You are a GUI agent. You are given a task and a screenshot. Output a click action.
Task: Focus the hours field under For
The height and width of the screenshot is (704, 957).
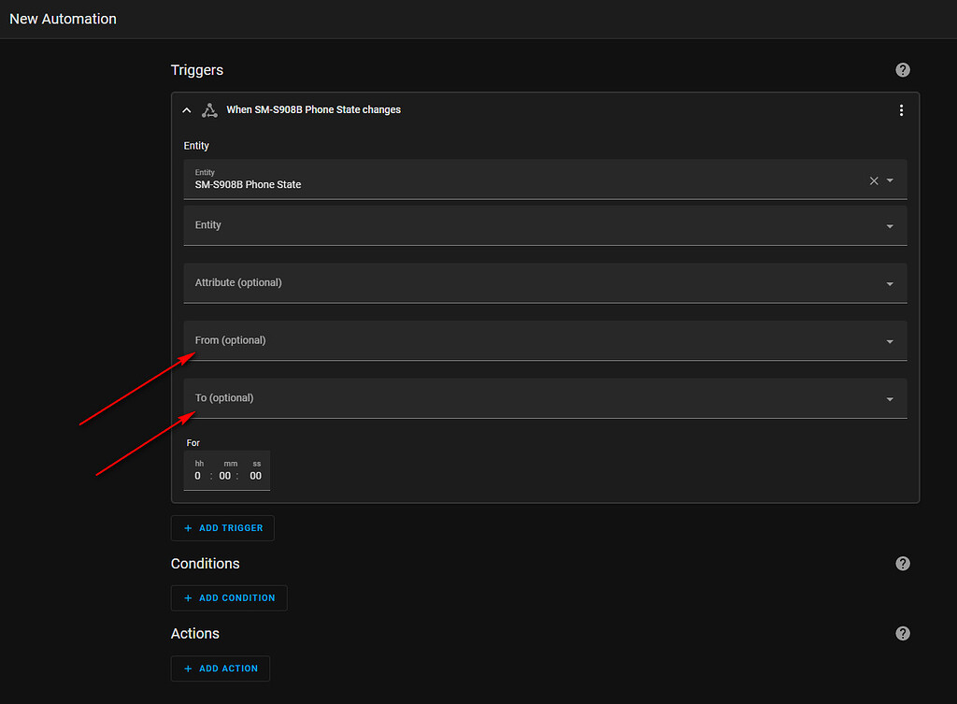click(198, 476)
